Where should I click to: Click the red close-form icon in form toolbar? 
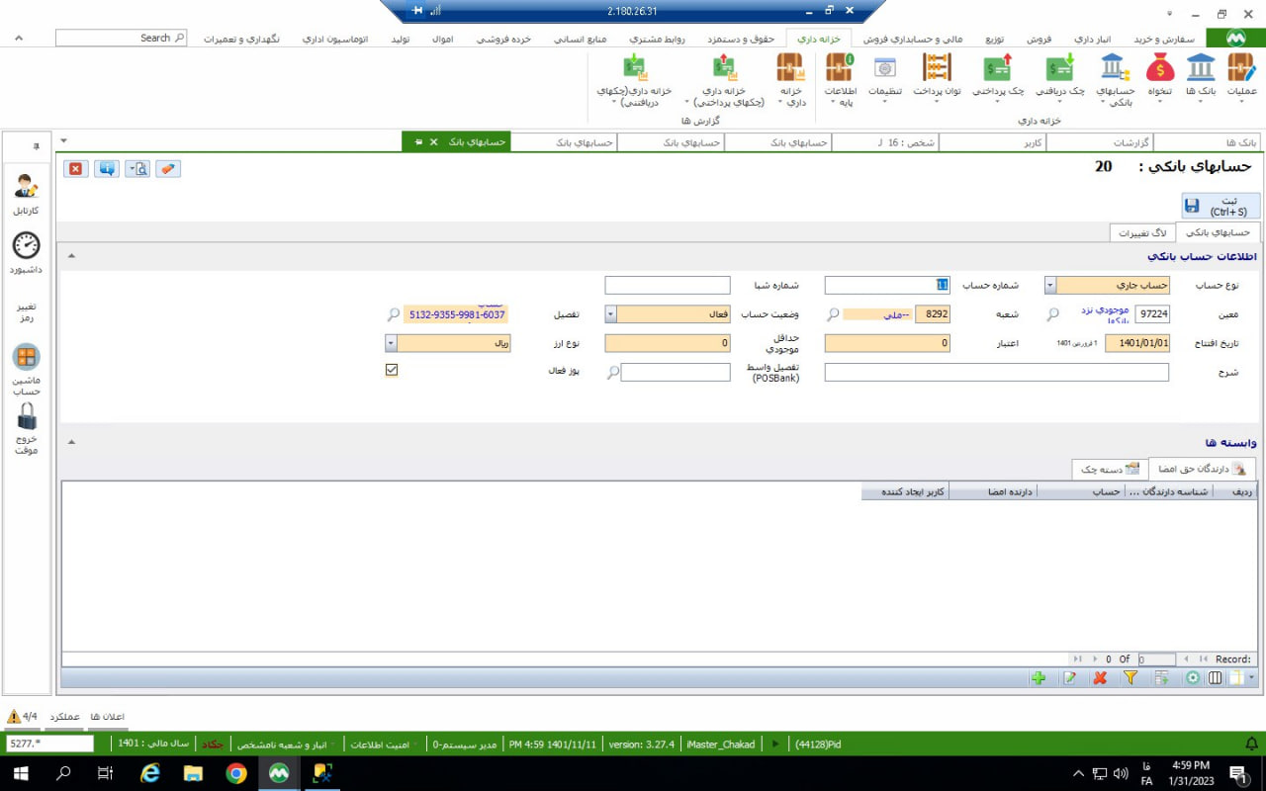click(76, 168)
